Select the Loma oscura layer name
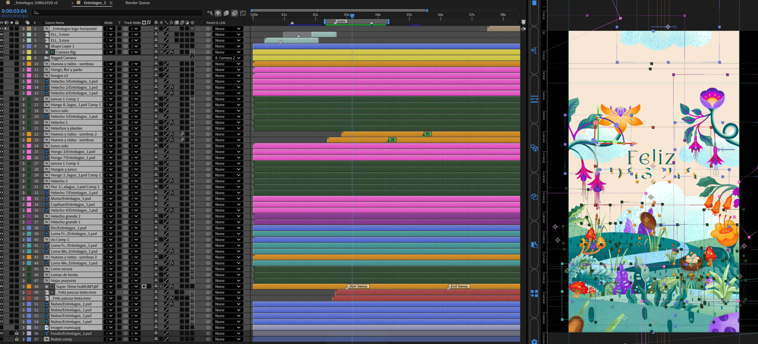The width and height of the screenshot is (758, 344). click(x=62, y=268)
